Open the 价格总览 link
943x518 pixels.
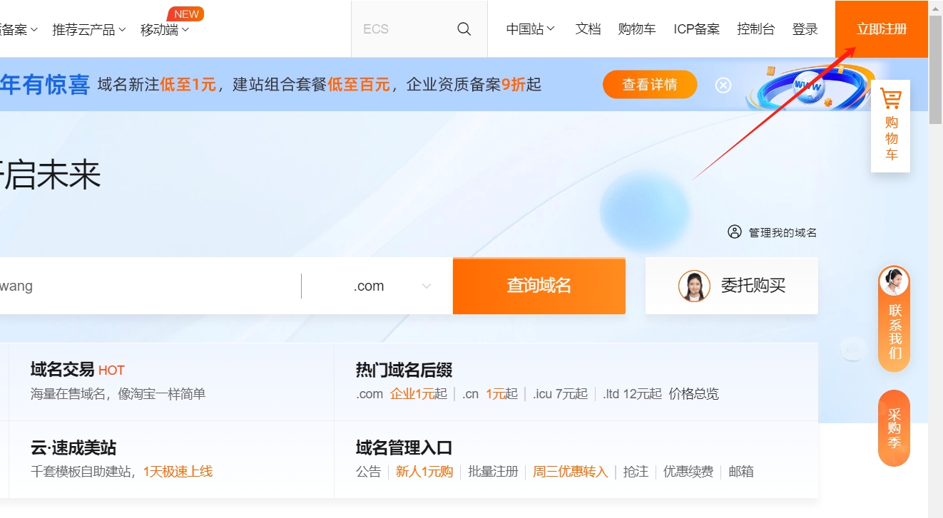(x=693, y=393)
